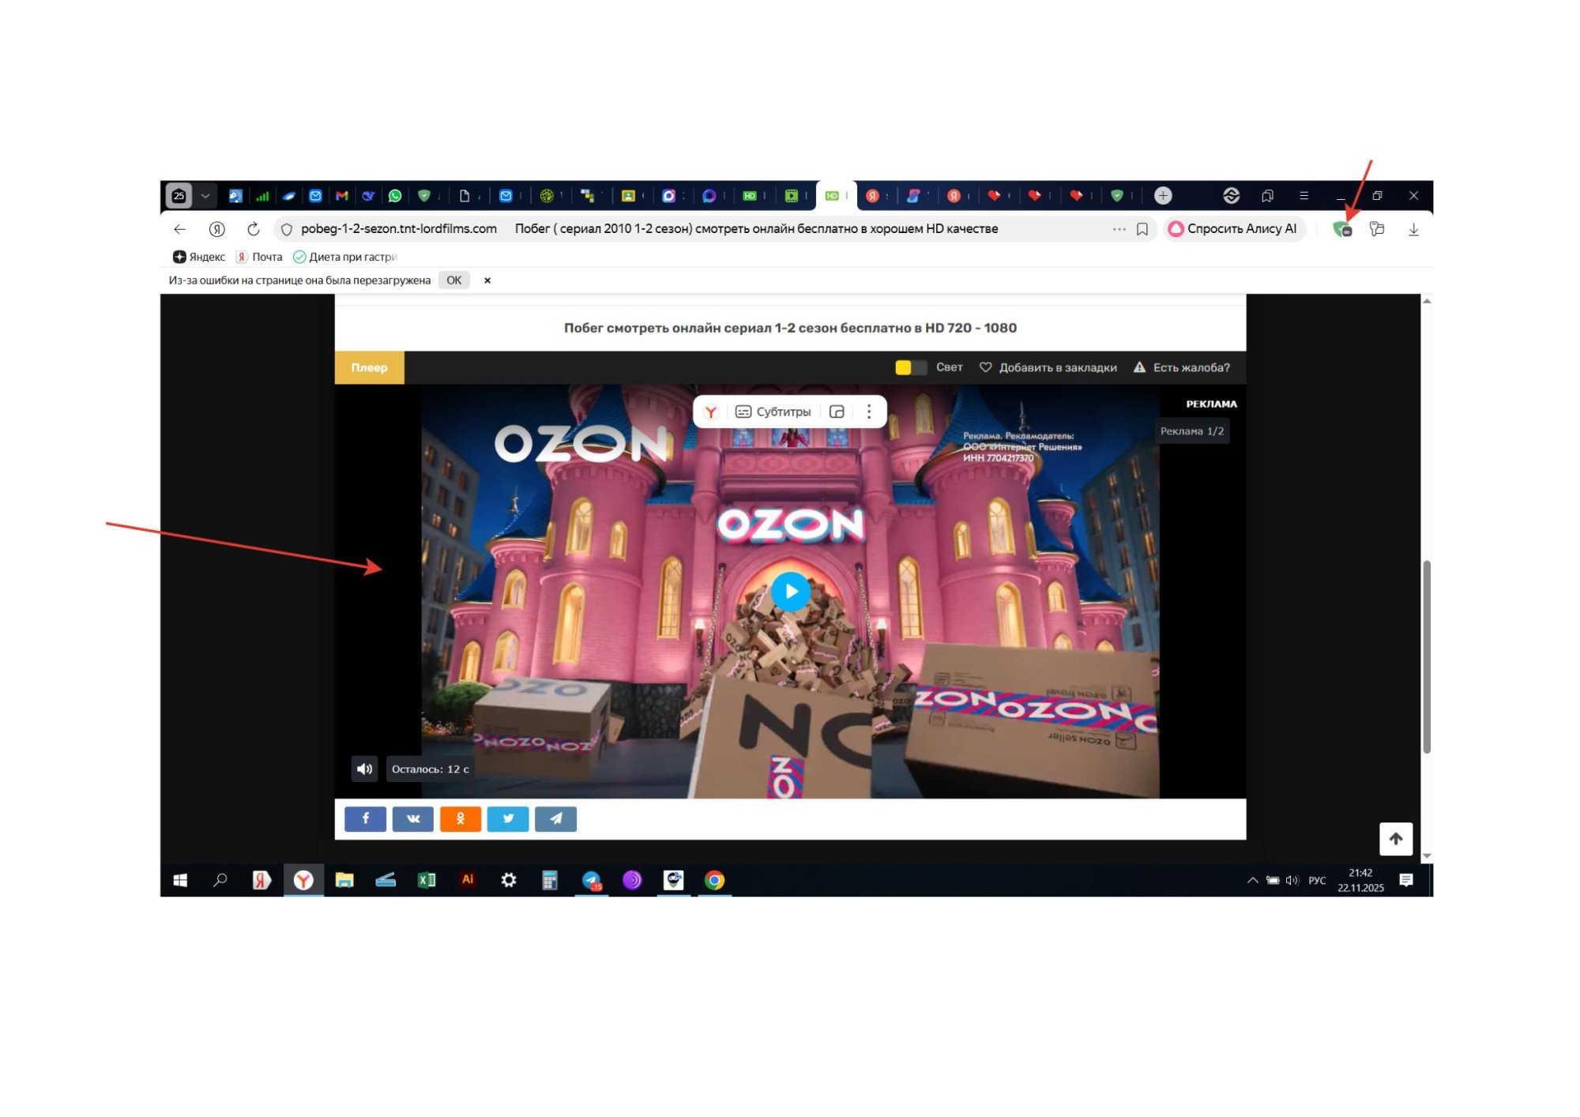Click the scroll-to-top arrow button
This screenshot has width=1580, height=1117.
[x=1395, y=839]
